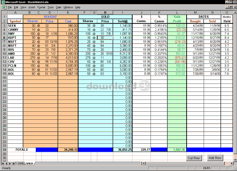Image resolution: width=237 pixels, height=171 pixels.
Task: Click previous sheet tab arrow
Action: 7,163
